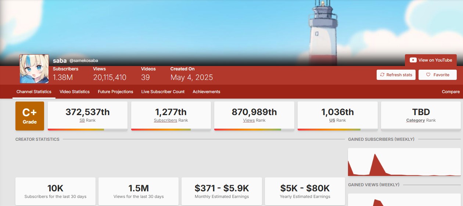This screenshot has width=463, height=206.
Task: Click the Views Rank label
Action: click(254, 120)
